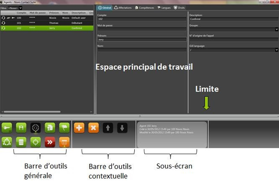
Task: Open the Droits tab
Action: [x=179, y=8]
